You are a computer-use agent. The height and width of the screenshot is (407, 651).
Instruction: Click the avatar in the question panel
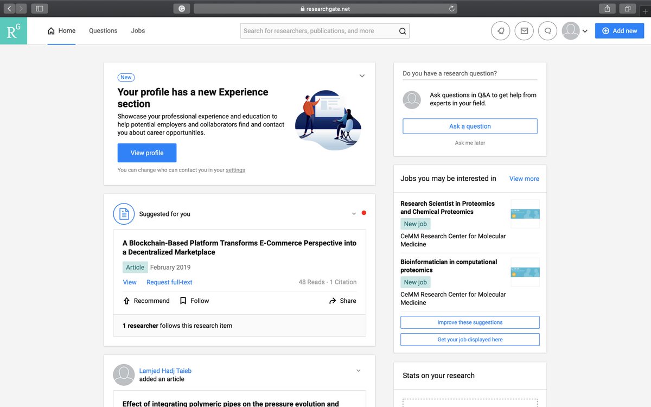(x=412, y=100)
